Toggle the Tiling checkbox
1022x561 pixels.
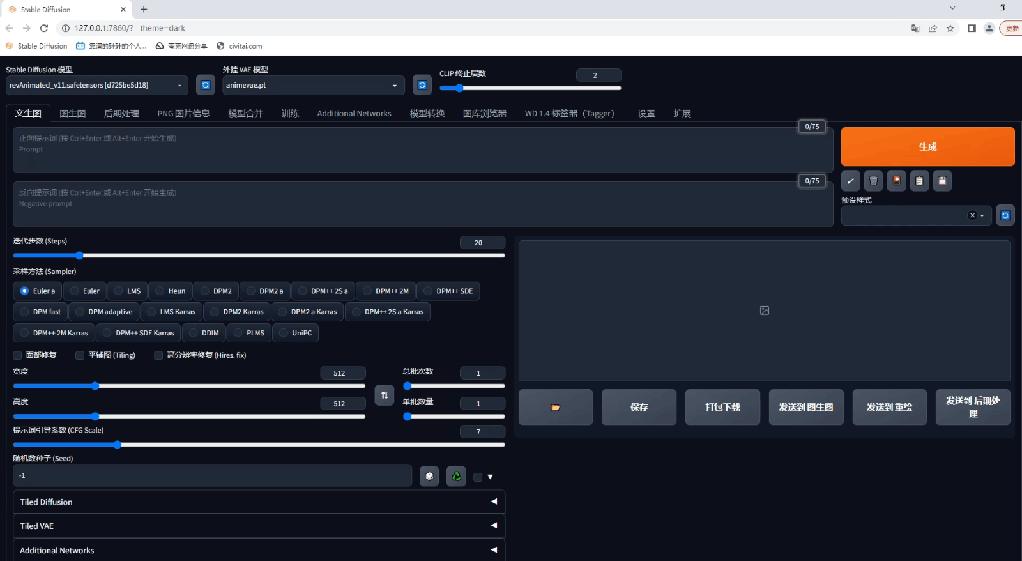click(x=80, y=355)
